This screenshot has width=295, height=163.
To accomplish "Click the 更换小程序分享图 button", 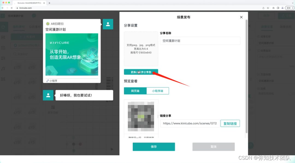I will point(141,72).
